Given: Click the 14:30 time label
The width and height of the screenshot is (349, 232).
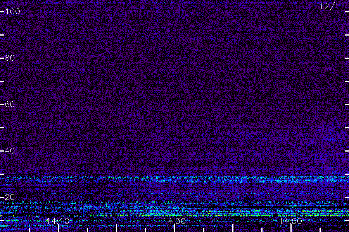Looking at the screenshot, I should click(x=174, y=221).
